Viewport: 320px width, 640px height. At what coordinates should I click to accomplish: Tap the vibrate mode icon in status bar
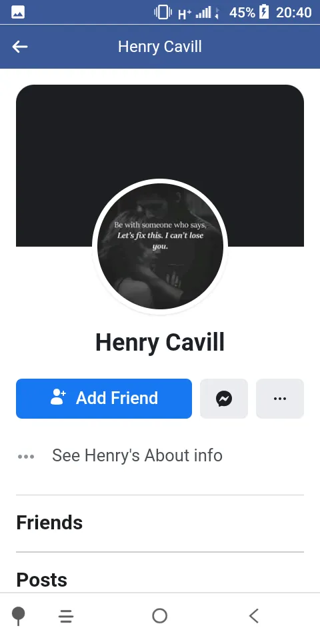click(x=163, y=12)
